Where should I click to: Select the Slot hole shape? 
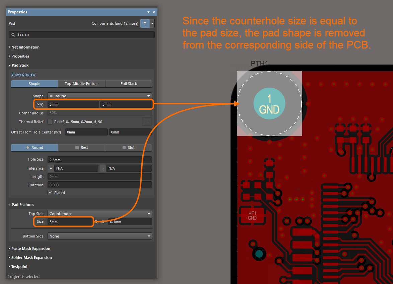pyautogui.click(x=129, y=148)
